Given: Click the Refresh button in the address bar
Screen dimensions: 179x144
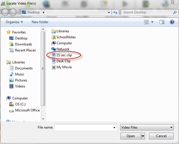Looking at the screenshot, I should point(115,12).
